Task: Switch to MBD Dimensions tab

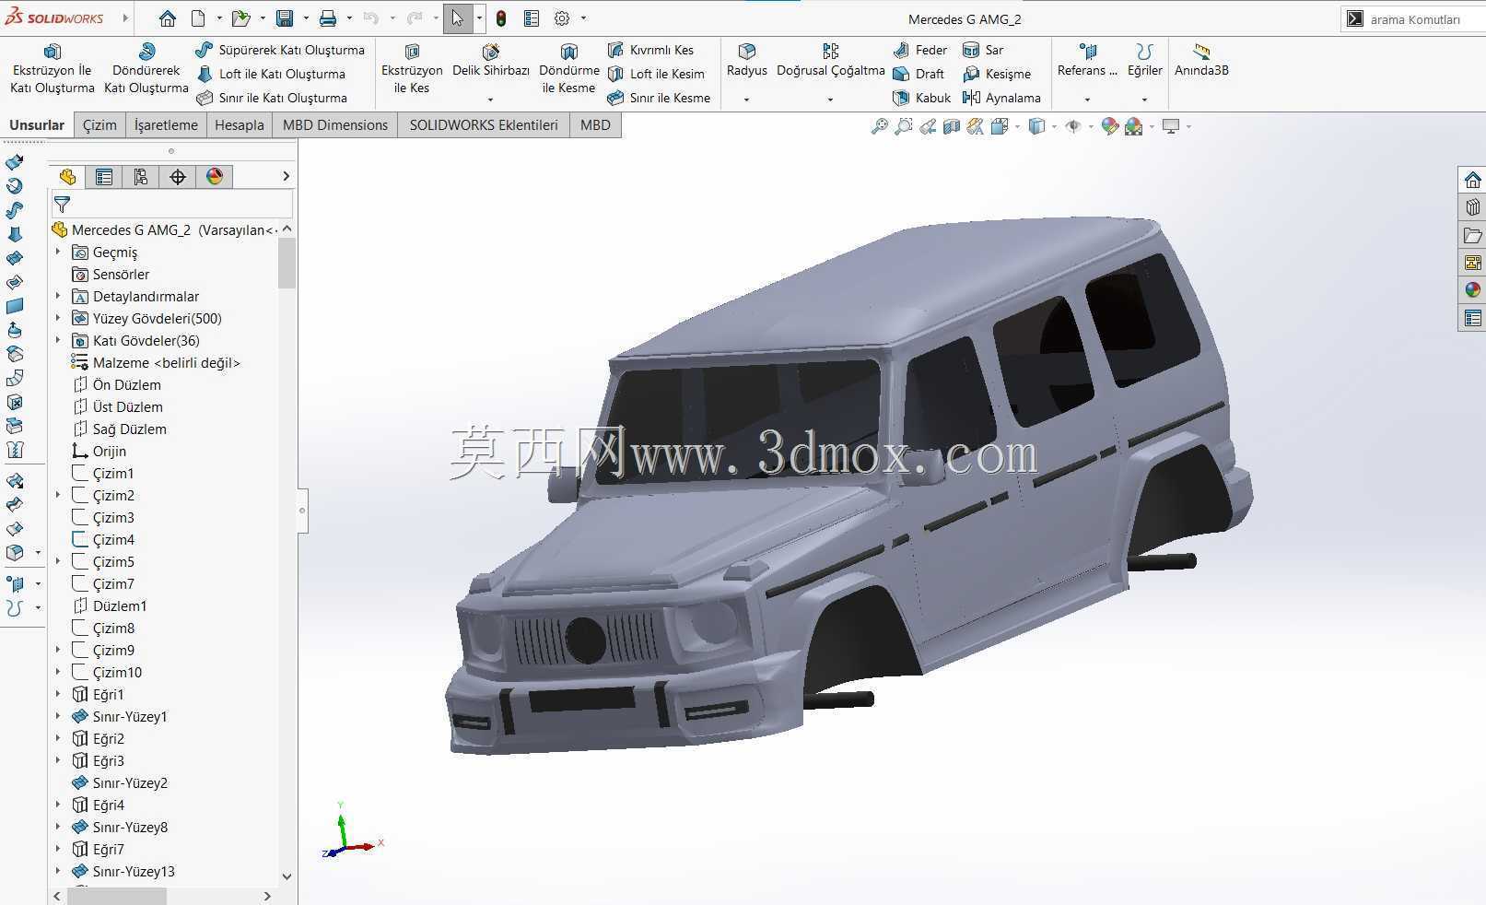Action: pos(335,125)
